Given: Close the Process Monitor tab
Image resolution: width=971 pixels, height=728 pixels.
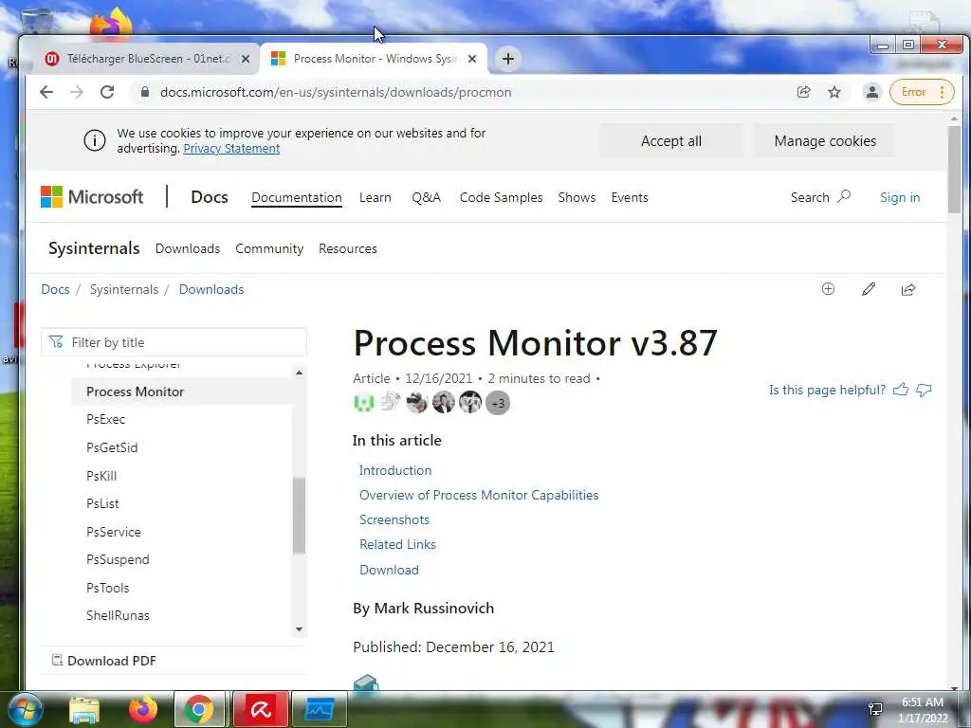Looking at the screenshot, I should pyautogui.click(x=472, y=59).
